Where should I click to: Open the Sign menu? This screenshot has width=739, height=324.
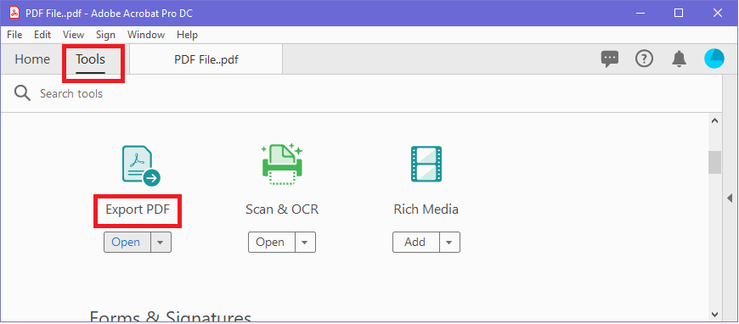tap(105, 35)
